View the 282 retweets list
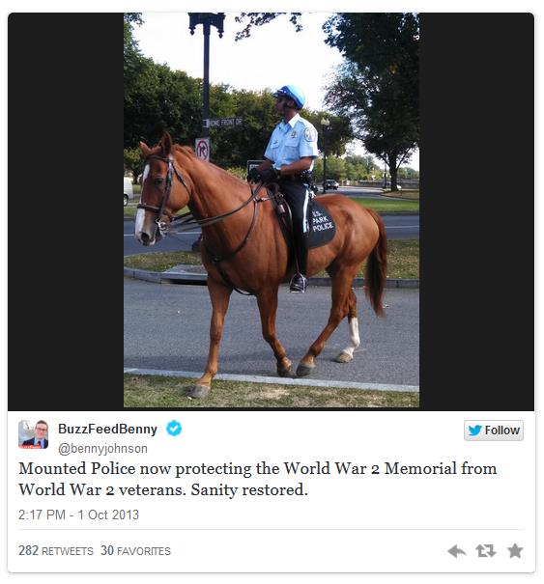This screenshot has height=584, width=544. click(x=56, y=550)
